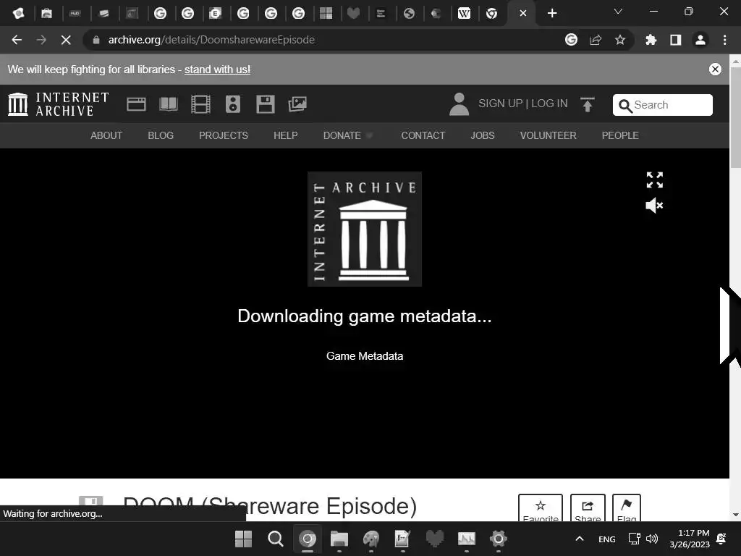This screenshot has width=741, height=556.
Task: Share this page via Chrome share icon
Action: (x=596, y=41)
